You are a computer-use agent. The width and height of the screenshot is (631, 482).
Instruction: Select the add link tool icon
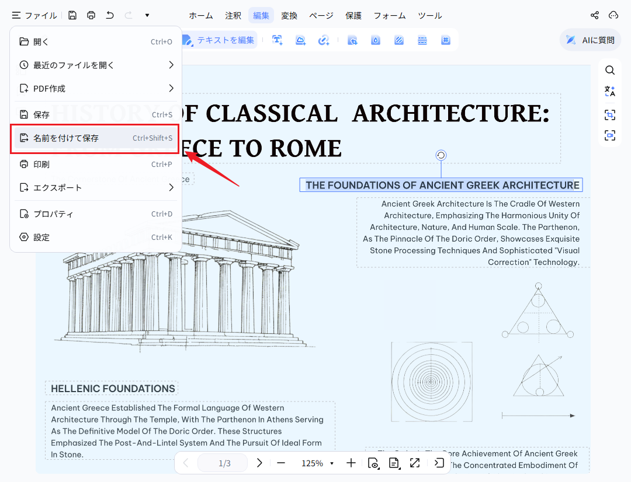pyautogui.click(x=324, y=40)
